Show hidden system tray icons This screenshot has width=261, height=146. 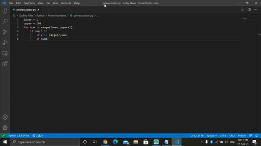coord(201,142)
